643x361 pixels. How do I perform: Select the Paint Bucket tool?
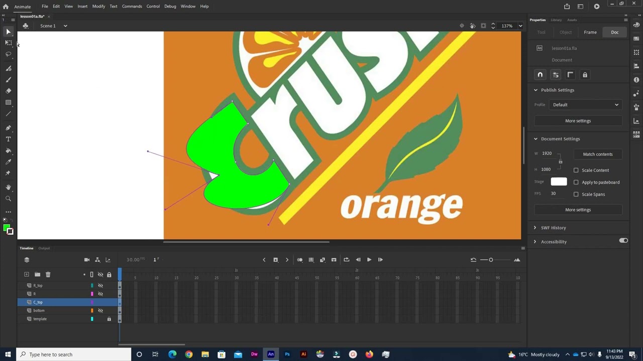[8, 150]
